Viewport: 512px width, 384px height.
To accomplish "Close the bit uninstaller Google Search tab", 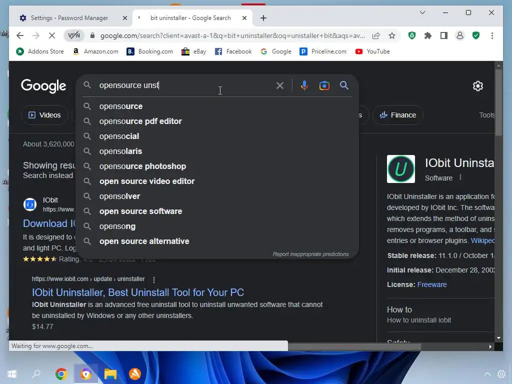I will click(244, 18).
